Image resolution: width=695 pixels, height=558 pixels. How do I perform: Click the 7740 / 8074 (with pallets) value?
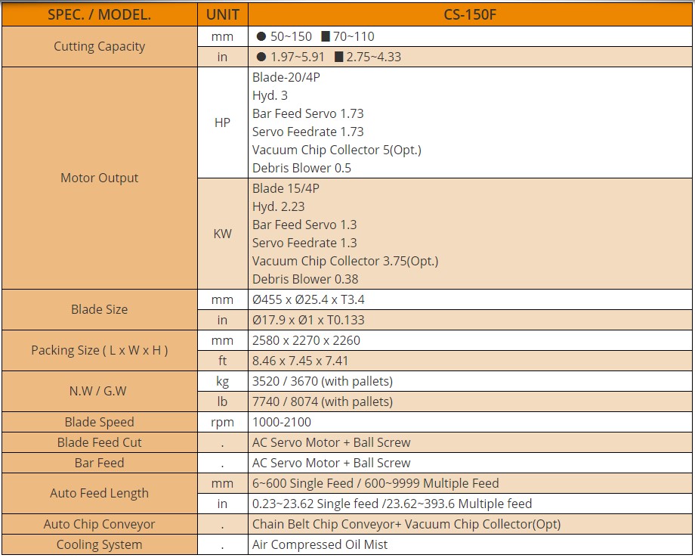tap(323, 401)
